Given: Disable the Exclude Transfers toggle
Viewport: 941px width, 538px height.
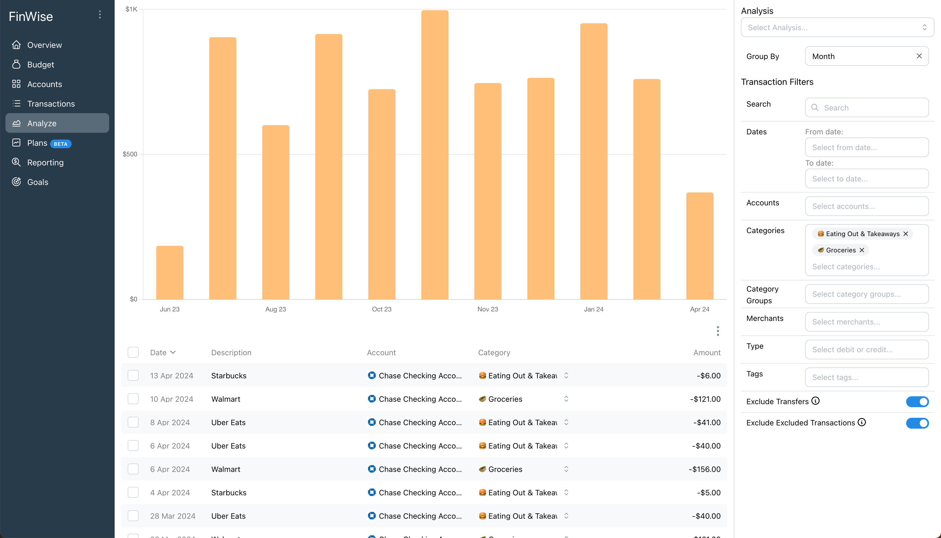Looking at the screenshot, I should point(917,402).
